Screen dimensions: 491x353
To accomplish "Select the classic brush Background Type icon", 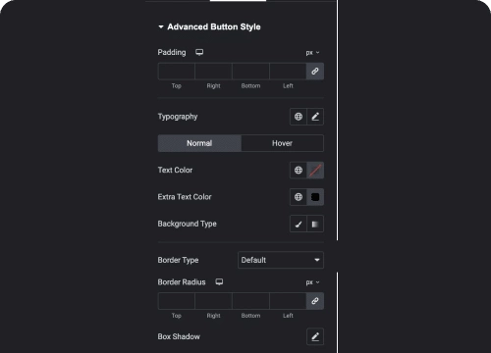I will (299, 224).
